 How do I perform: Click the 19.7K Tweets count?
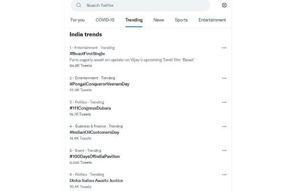(x=80, y=114)
